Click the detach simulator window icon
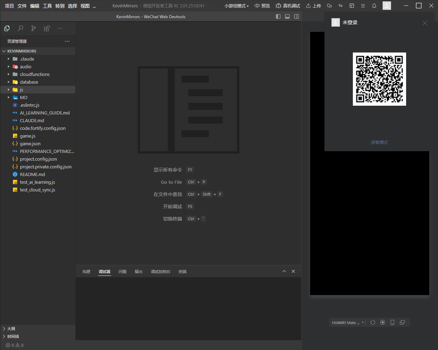Screen dimensions: 438x350 [402, 322]
